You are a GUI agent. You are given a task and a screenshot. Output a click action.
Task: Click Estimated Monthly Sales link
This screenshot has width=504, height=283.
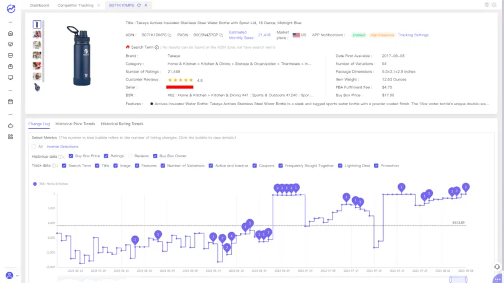click(241, 35)
